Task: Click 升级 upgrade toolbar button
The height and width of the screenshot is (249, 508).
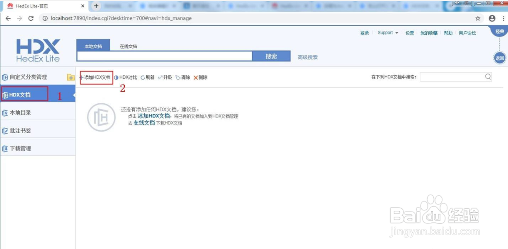Action: [x=165, y=78]
